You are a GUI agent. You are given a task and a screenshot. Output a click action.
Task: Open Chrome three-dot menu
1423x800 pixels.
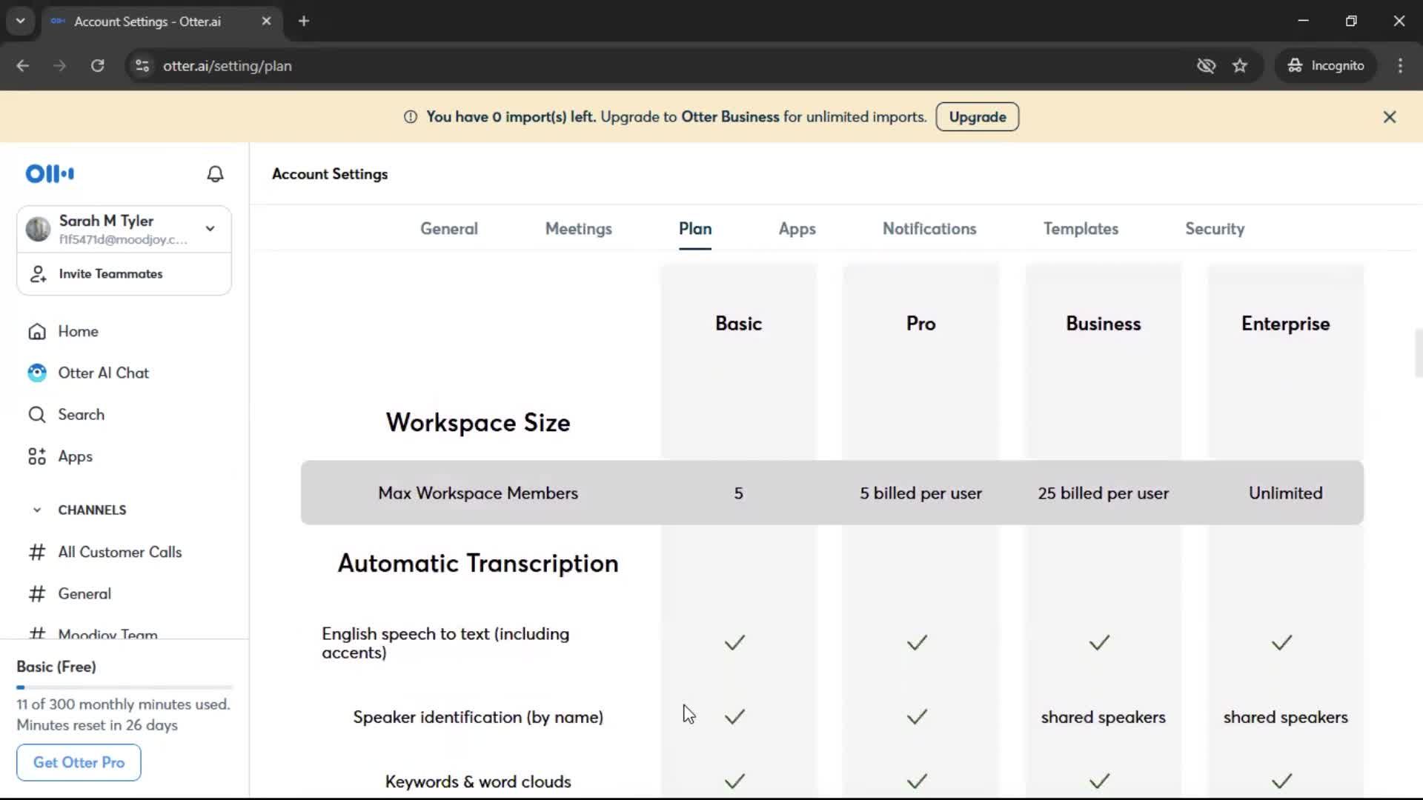click(1400, 66)
